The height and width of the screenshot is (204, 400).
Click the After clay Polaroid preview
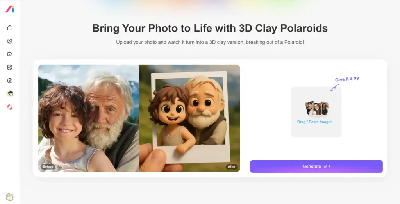tap(189, 118)
